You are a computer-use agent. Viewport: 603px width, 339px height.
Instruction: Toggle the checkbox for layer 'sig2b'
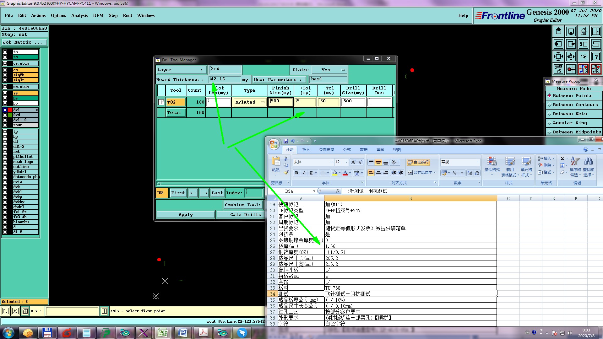(x=5, y=75)
